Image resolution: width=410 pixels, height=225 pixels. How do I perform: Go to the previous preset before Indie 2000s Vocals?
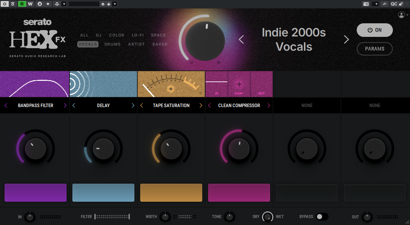pyautogui.click(x=241, y=39)
